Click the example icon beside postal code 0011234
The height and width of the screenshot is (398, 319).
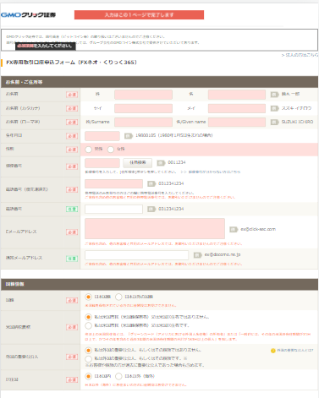(x=161, y=163)
